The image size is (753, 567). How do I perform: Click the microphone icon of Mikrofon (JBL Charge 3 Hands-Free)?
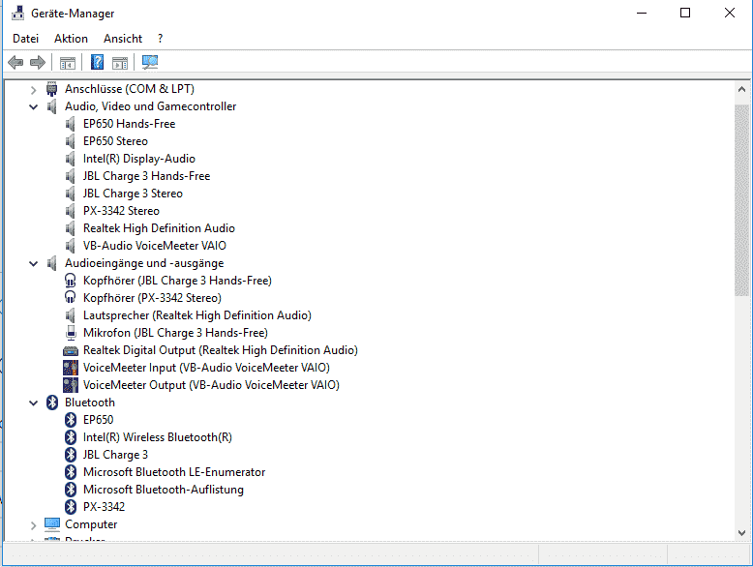click(71, 333)
